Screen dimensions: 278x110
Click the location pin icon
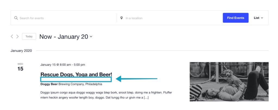(x=121, y=18)
